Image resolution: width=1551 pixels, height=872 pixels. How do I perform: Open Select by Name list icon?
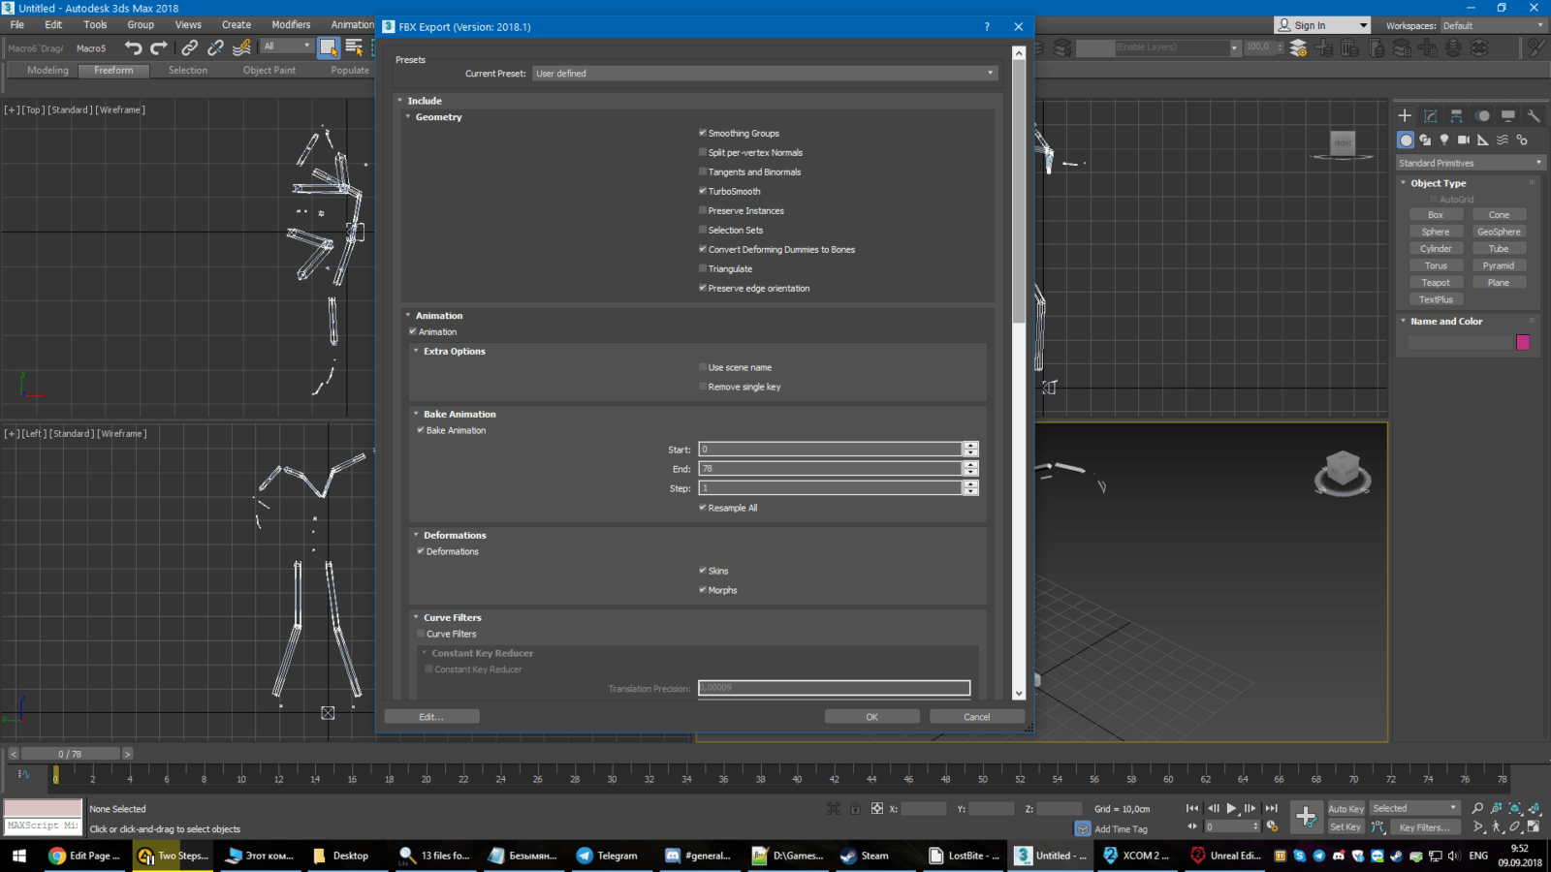[x=354, y=47]
